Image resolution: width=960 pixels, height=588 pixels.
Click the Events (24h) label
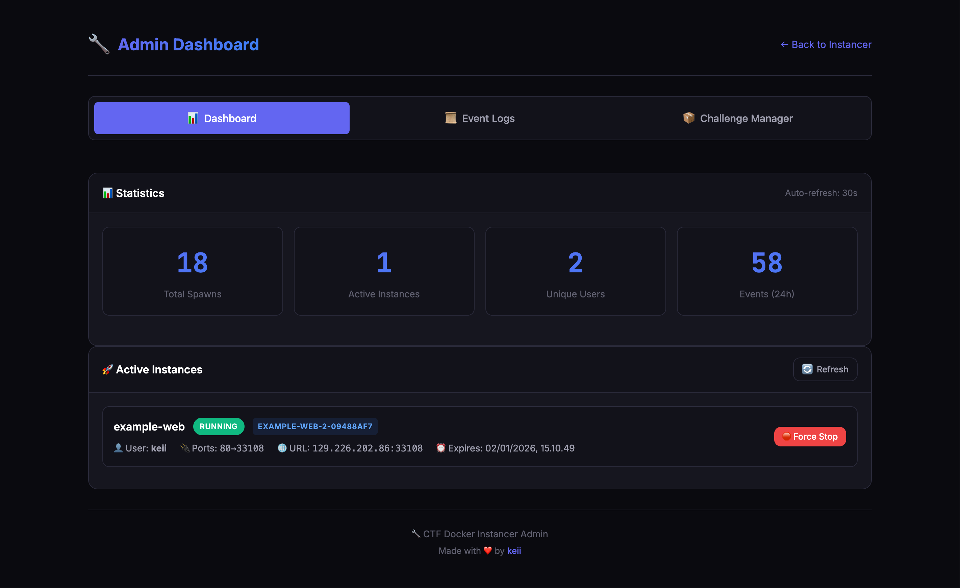pyautogui.click(x=767, y=294)
